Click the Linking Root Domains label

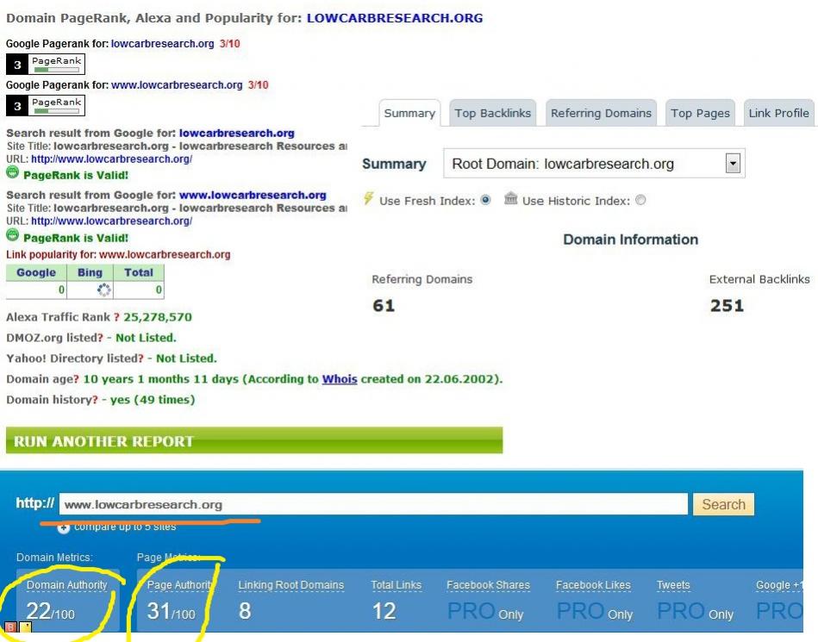[291, 585]
